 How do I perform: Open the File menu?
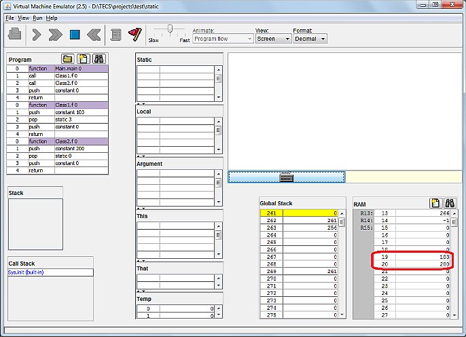pos(10,18)
